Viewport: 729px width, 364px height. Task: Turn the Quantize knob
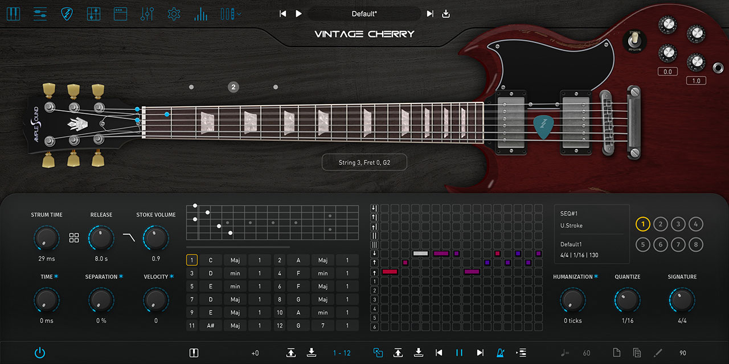(627, 300)
